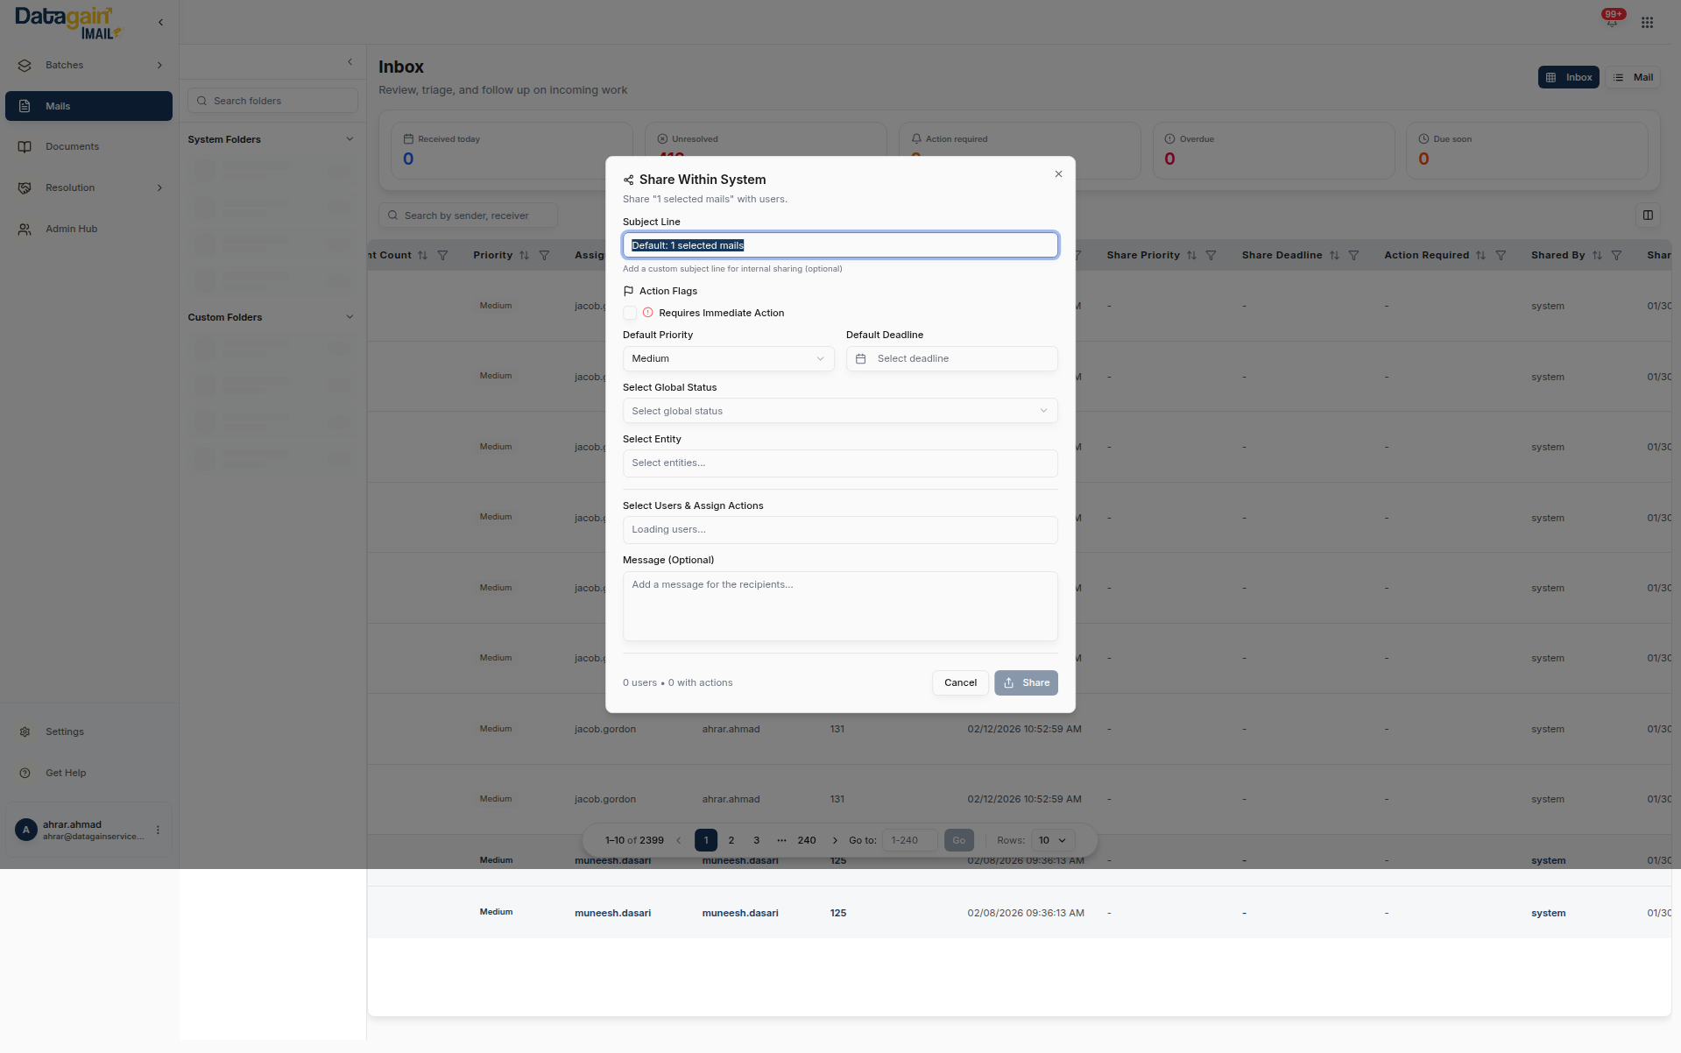
Task: Open the Default Priority dropdown
Action: point(728,359)
